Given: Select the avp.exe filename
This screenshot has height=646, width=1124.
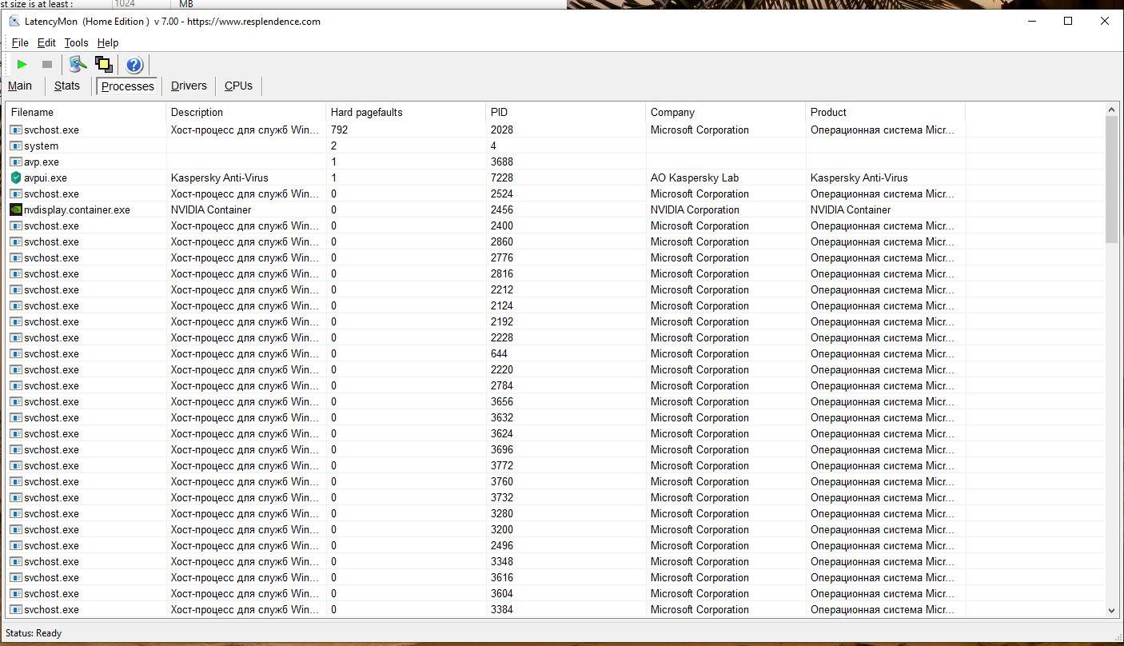Looking at the screenshot, I should pyautogui.click(x=42, y=161).
